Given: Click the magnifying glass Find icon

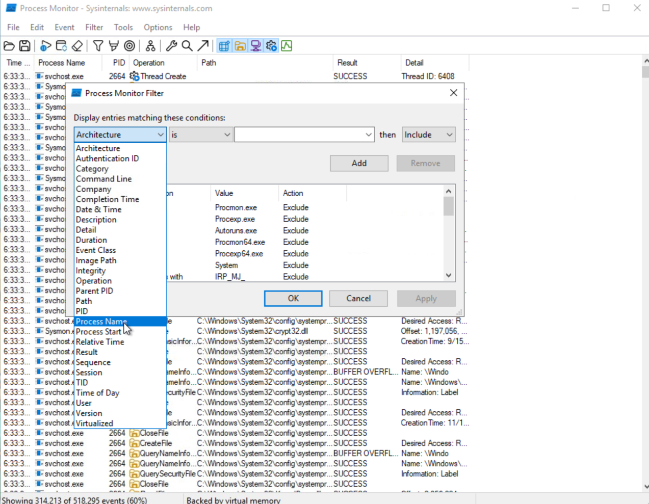Looking at the screenshot, I should (x=187, y=46).
